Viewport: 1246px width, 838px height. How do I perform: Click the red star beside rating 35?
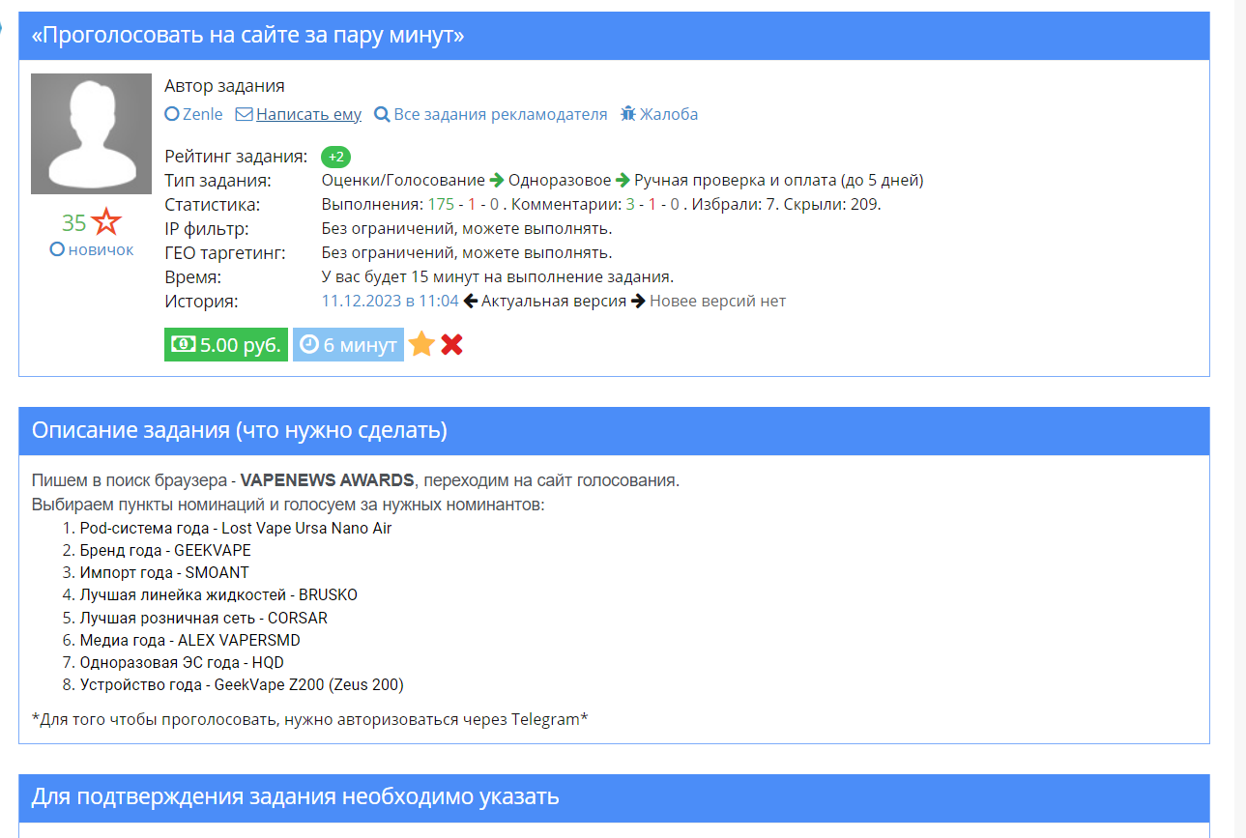106,222
